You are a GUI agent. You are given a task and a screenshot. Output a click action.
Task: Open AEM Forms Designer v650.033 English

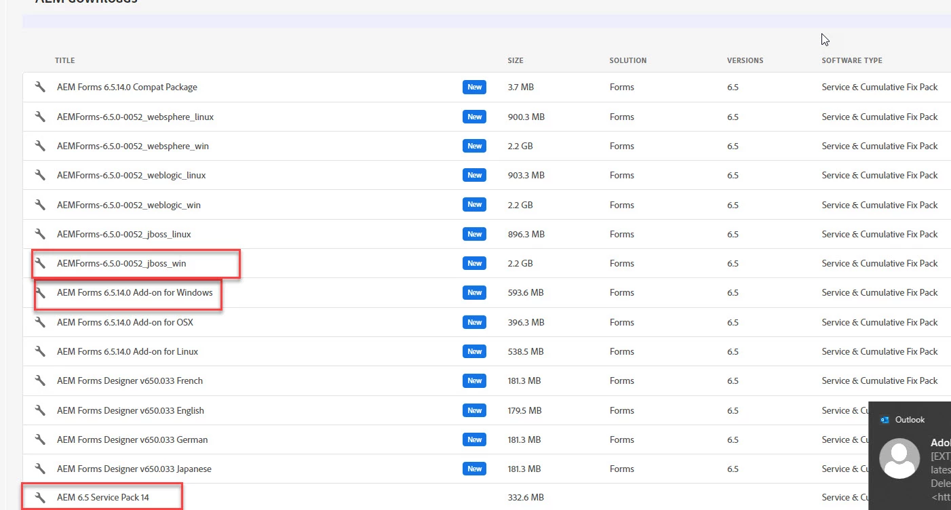[x=130, y=410]
